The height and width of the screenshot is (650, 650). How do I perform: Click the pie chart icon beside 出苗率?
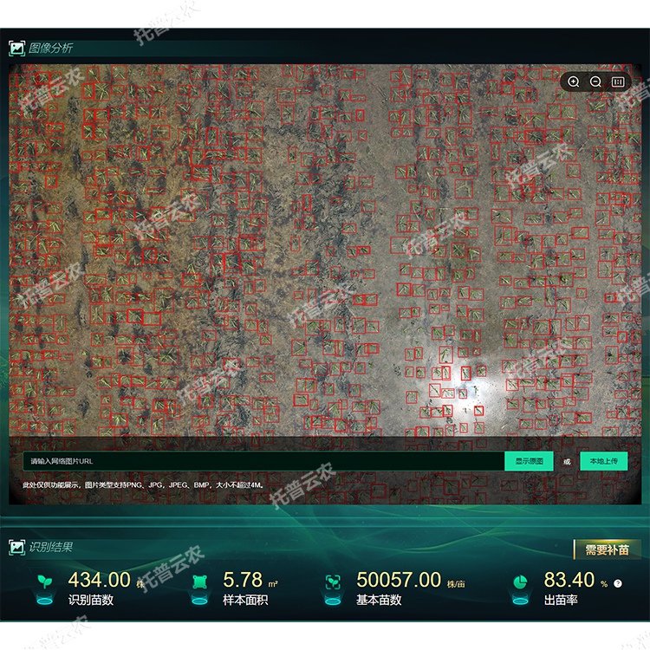pyautogui.click(x=520, y=582)
